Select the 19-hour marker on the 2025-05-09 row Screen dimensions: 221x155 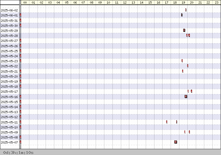[x=185, y=132]
